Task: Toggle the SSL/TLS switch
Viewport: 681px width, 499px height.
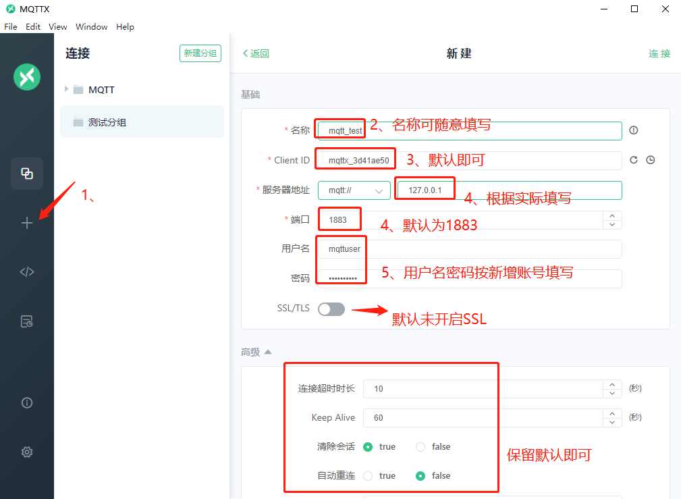Action: (x=331, y=309)
